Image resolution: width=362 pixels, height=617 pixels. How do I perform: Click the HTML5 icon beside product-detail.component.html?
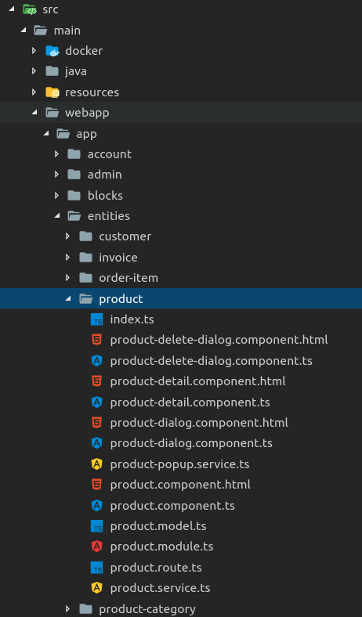point(96,381)
